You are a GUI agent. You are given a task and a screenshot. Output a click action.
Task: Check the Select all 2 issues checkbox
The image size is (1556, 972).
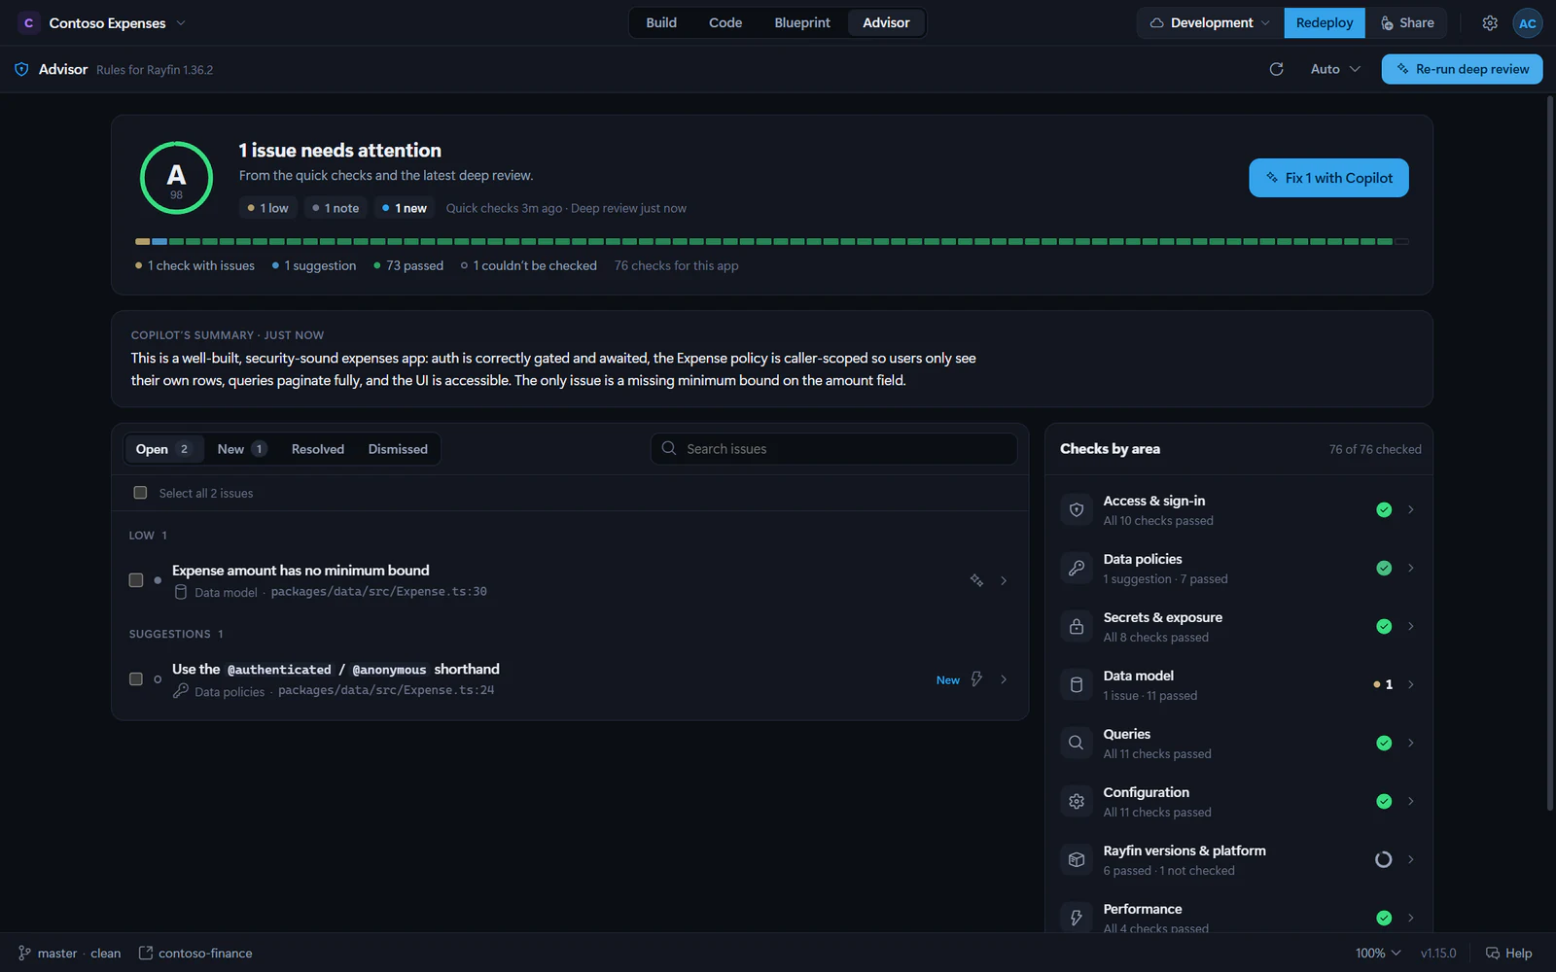(x=140, y=493)
